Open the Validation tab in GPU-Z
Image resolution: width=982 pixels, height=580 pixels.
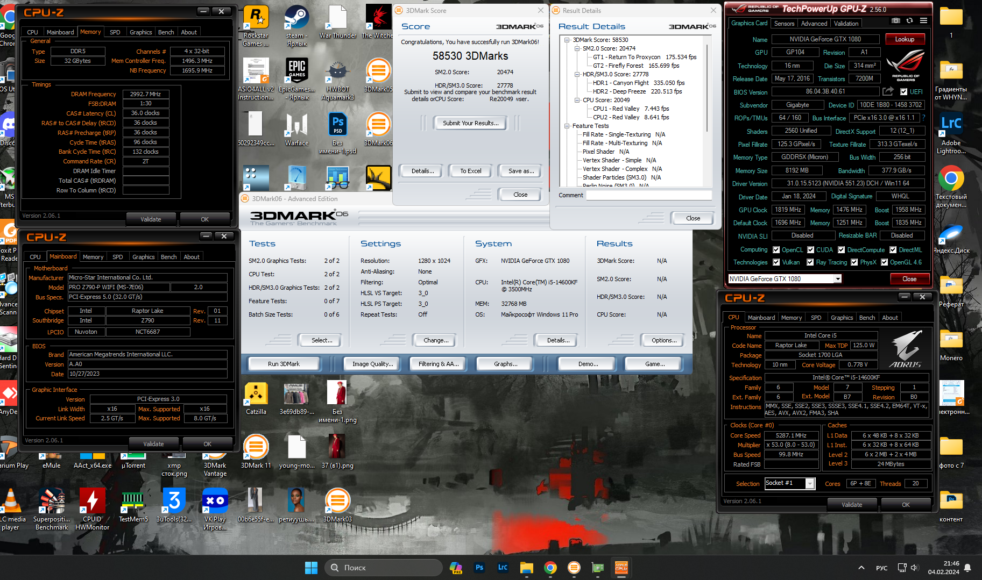[x=846, y=24]
